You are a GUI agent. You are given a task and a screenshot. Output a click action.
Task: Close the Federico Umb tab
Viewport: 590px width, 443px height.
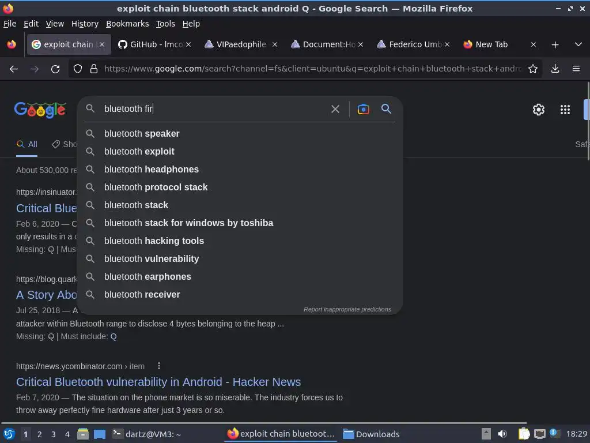point(447,44)
